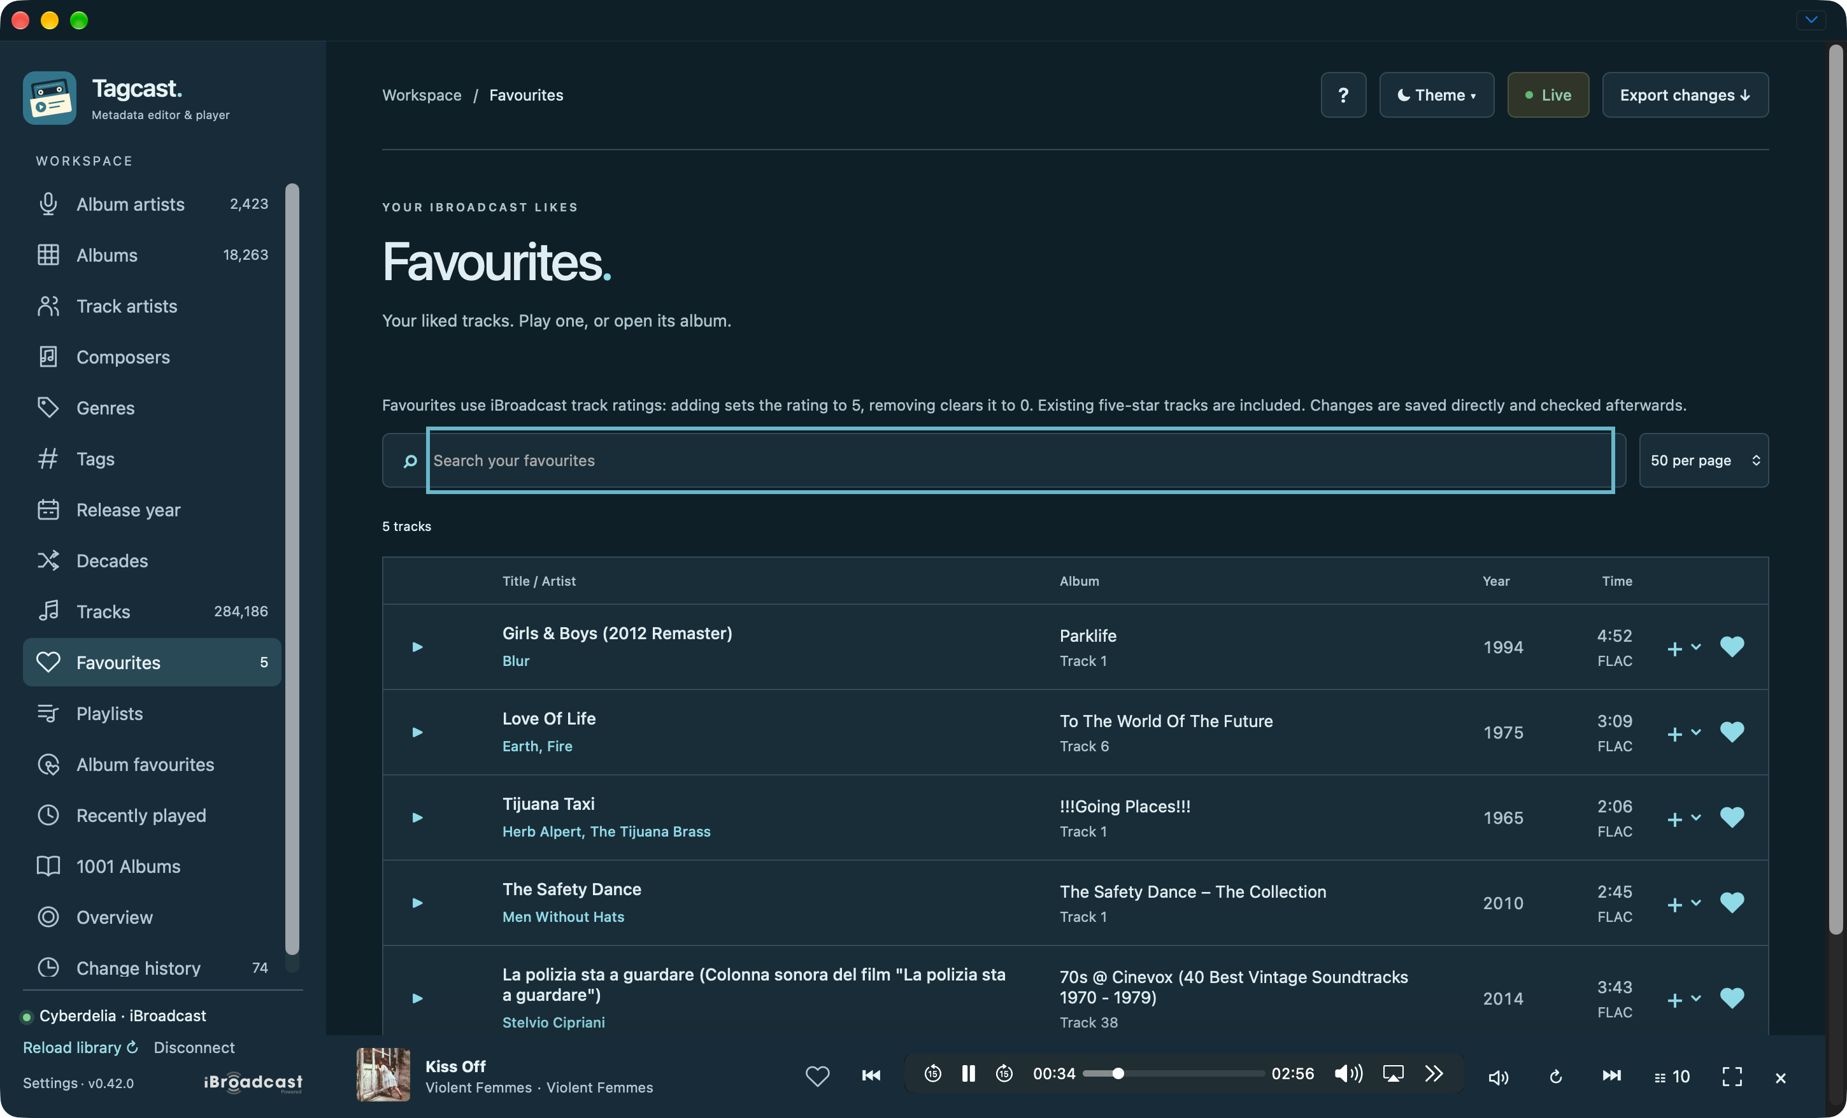
Task: Open the play queue showing 10
Action: (x=1672, y=1077)
